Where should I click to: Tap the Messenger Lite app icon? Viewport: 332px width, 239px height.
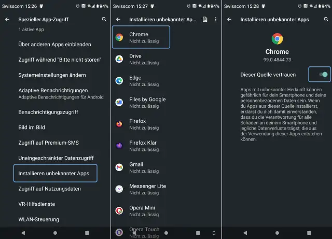point(119,189)
